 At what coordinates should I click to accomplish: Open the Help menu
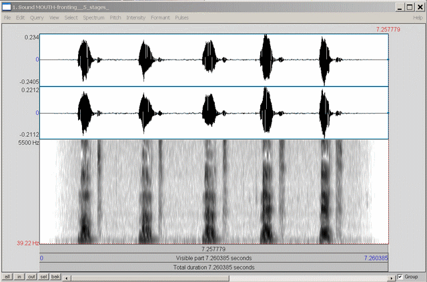(418, 17)
